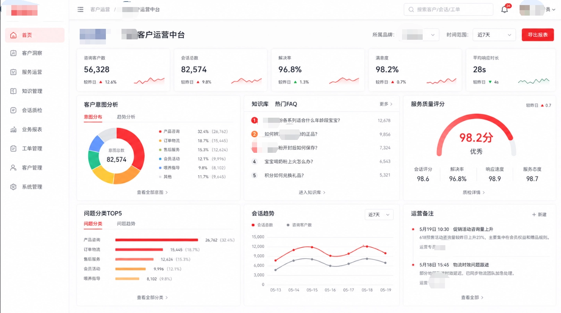The image size is (561, 313).
Task: Open 系统管理 gear icon
Action: point(13,187)
